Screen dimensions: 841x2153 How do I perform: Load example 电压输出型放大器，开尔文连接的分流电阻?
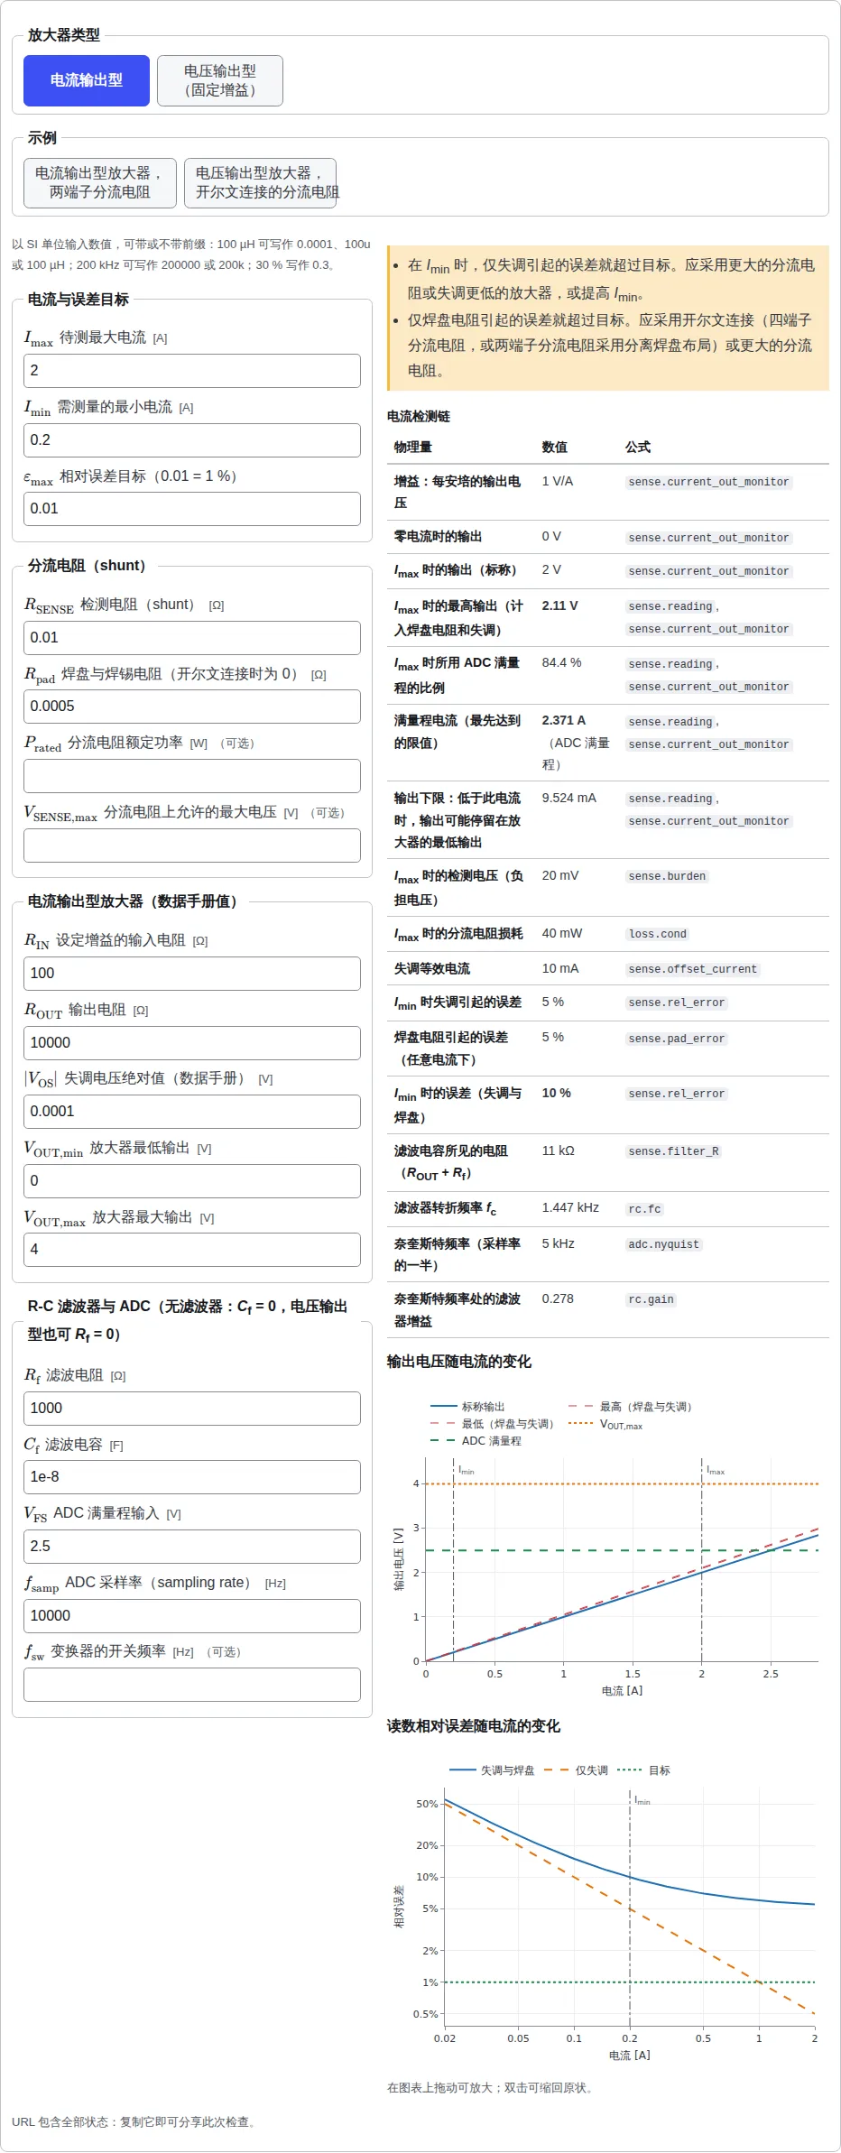pyautogui.click(x=261, y=183)
